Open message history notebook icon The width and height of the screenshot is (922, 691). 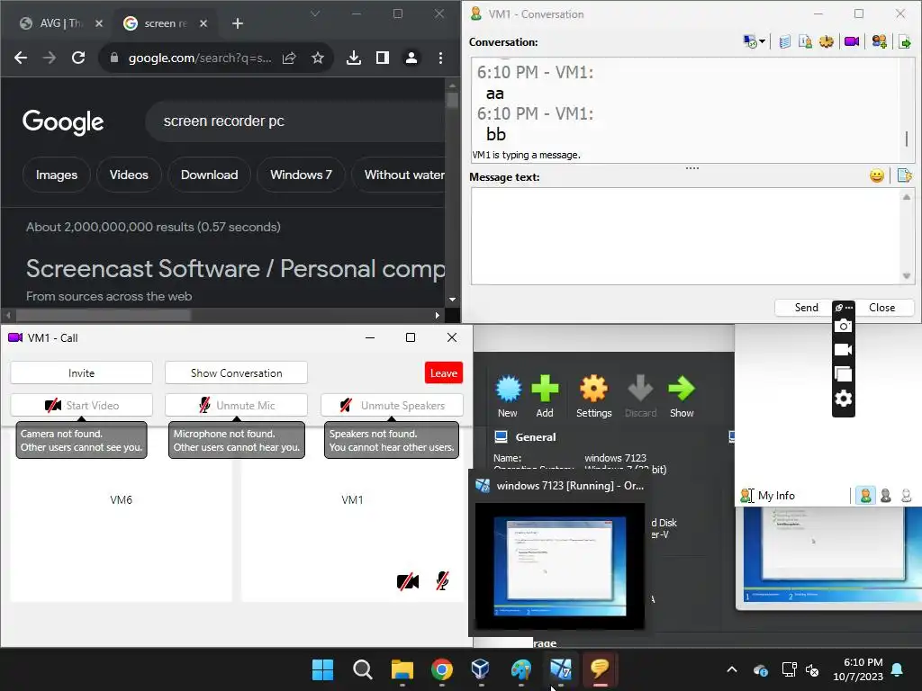(x=784, y=41)
